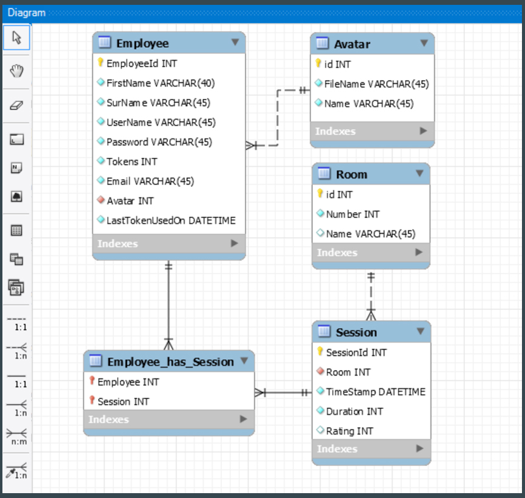Screen dimensions: 525x498
Task: Click the SessionId key icon
Action: coord(319,351)
